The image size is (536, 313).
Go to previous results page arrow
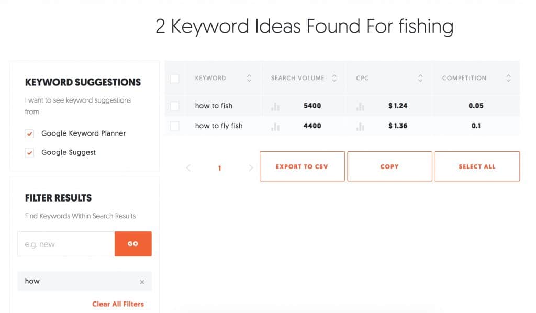pyautogui.click(x=188, y=168)
